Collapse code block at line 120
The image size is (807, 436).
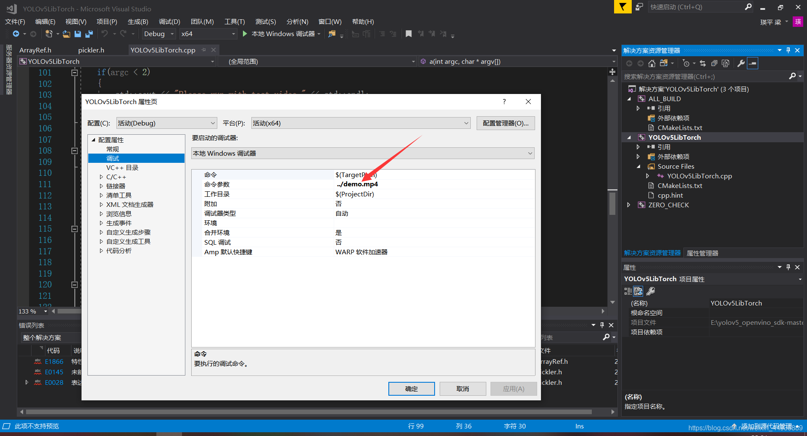74,285
